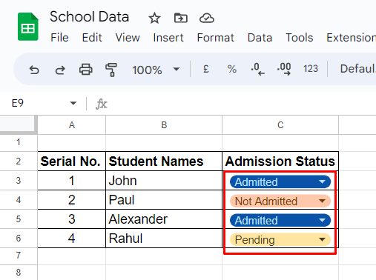Click the Undo arrow icon
Image resolution: width=376 pixels, height=280 pixels.
[x=34, y=70]
